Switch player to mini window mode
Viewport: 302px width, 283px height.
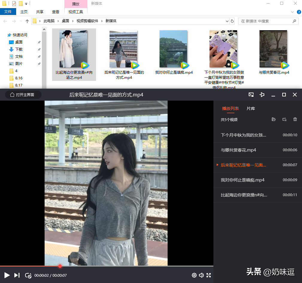pos(251,95)
